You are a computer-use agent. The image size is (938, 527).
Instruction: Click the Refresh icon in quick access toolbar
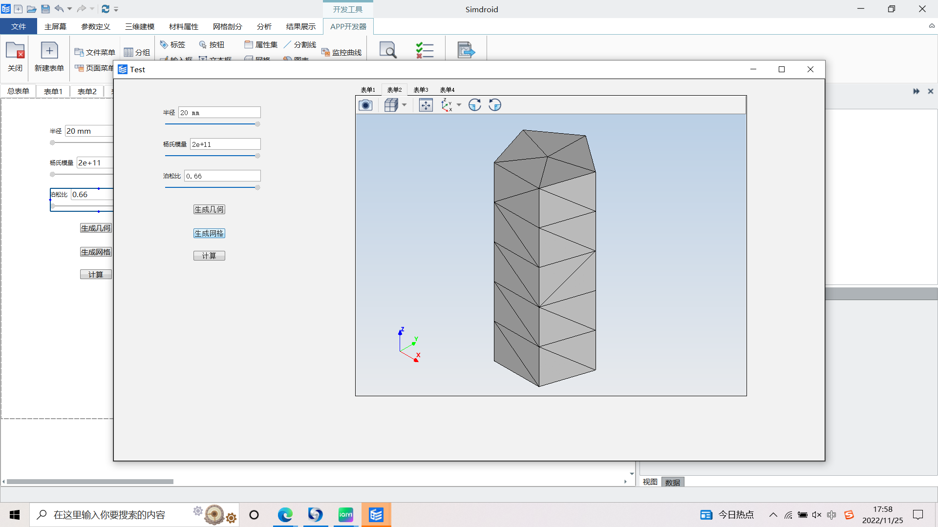click(105, 9)
